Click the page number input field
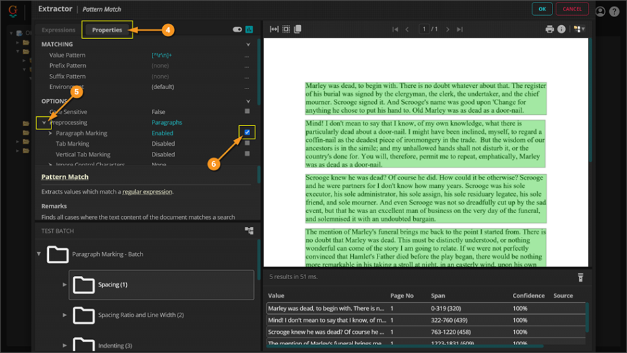 [424, 29]
